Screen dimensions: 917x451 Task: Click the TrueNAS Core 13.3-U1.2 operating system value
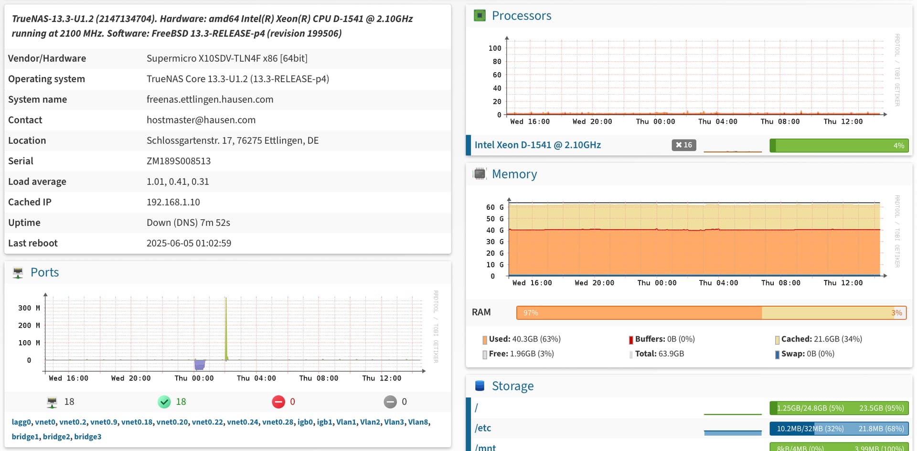tap(238, 79)
